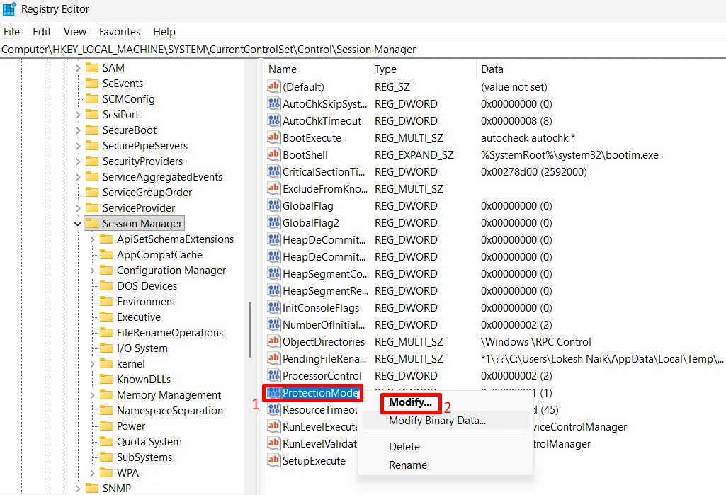Click Modify... in the context menu
Image resolution: width=726 pixels, height=495 pixels.
coord(409,402)
